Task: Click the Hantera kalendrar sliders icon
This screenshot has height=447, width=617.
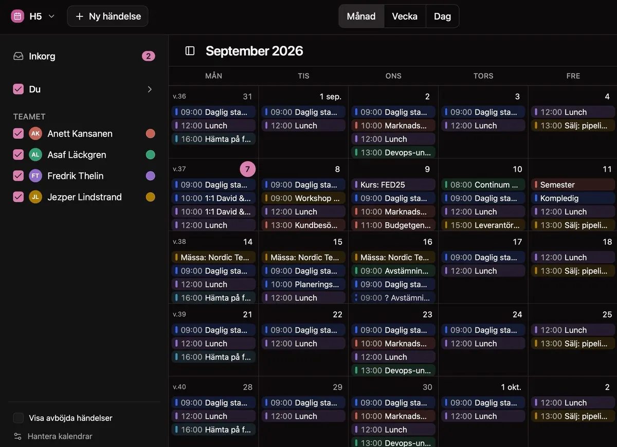Action: 18,436
